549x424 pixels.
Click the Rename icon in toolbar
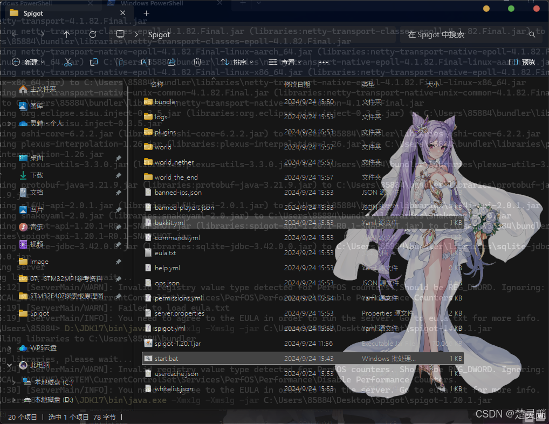click(x=145, y=63)
